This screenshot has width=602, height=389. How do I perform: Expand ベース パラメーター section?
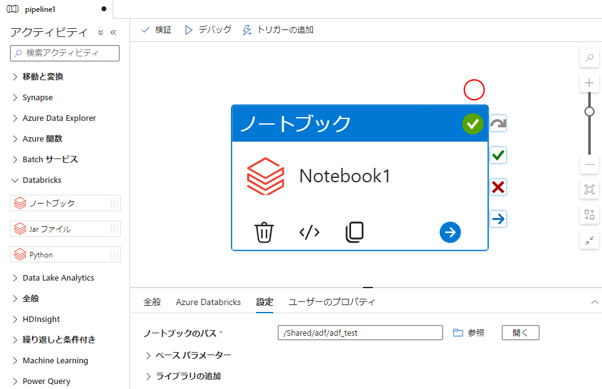(x=188, y=355)
